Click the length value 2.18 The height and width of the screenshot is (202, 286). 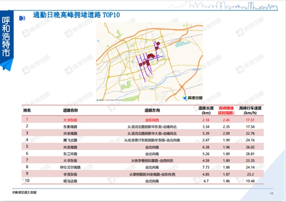(x=206, y=120)
